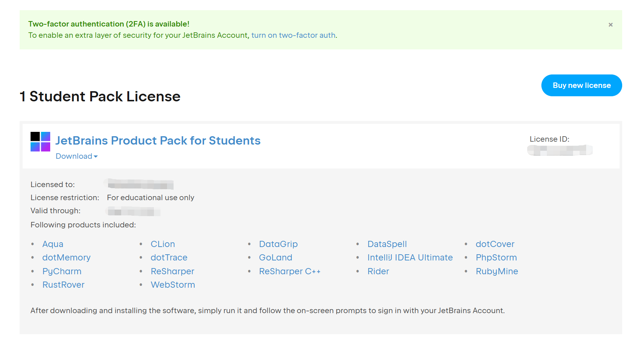The image size is (640, 340).
Task: Open the Rider product link
Action: coord(378,271)
